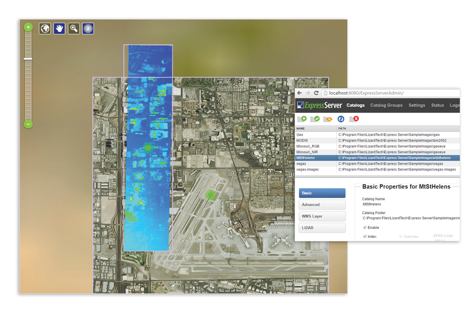Toggle the Enable checkbox

pyautogui.click(x=365, y=228)
